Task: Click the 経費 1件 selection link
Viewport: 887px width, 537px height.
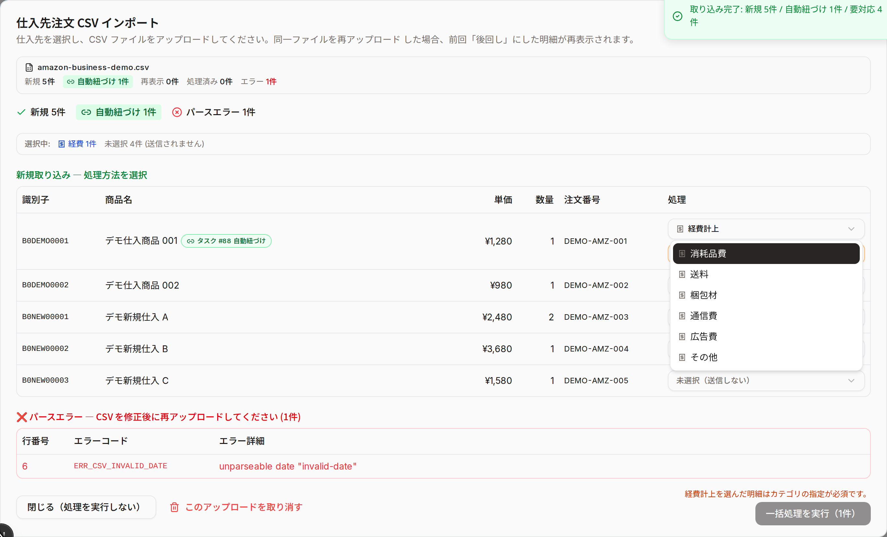Action: 77,144
